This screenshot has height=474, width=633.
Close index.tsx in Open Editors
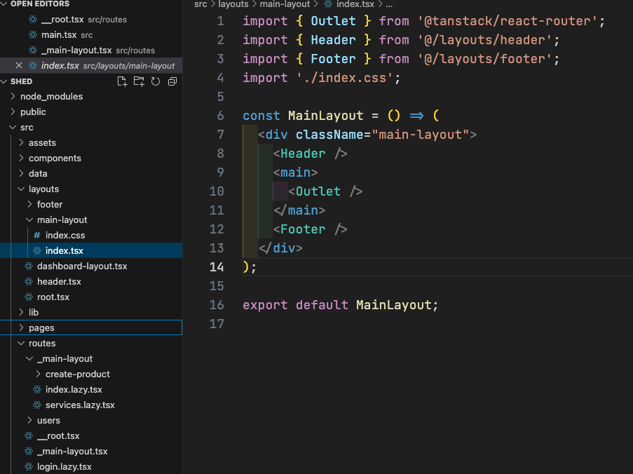coord(18,65)
